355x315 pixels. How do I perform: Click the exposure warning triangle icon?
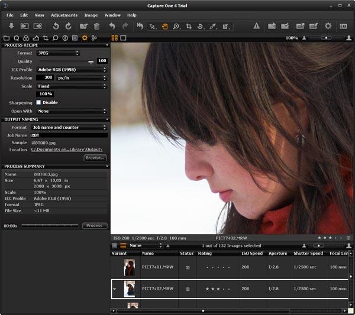[x=257, y=26]
